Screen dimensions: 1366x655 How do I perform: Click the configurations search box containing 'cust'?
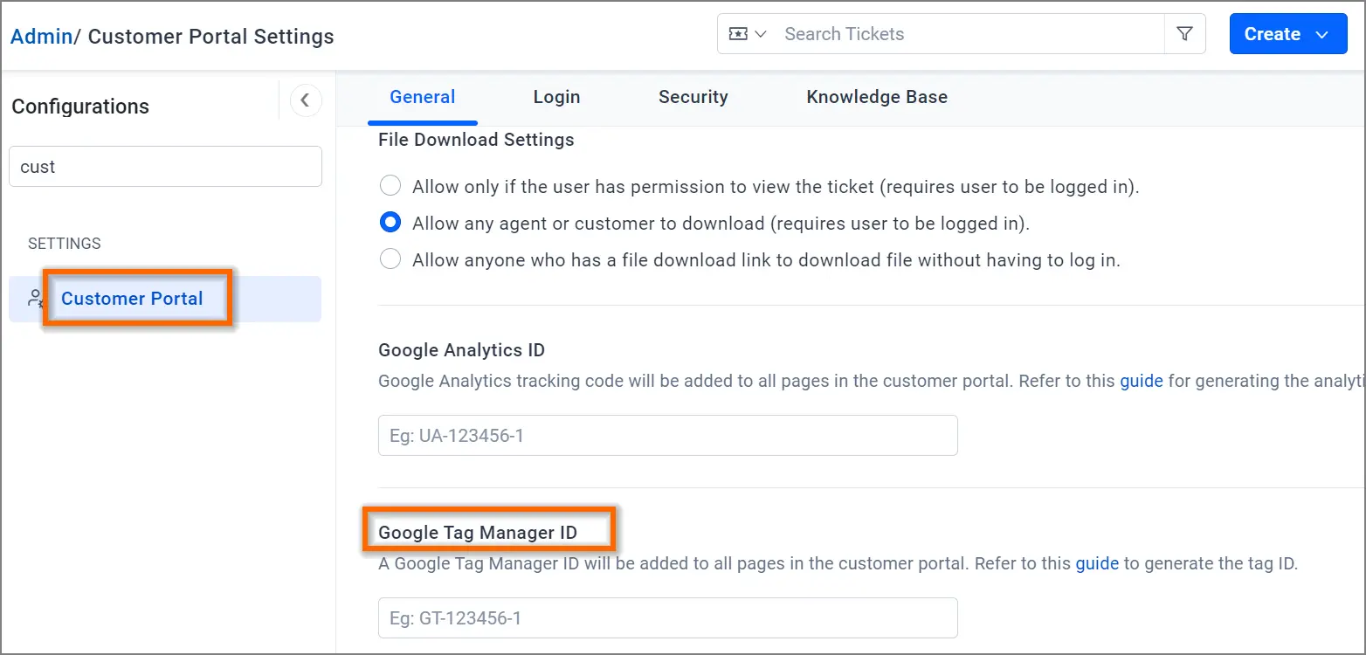(x=165, y=166)
